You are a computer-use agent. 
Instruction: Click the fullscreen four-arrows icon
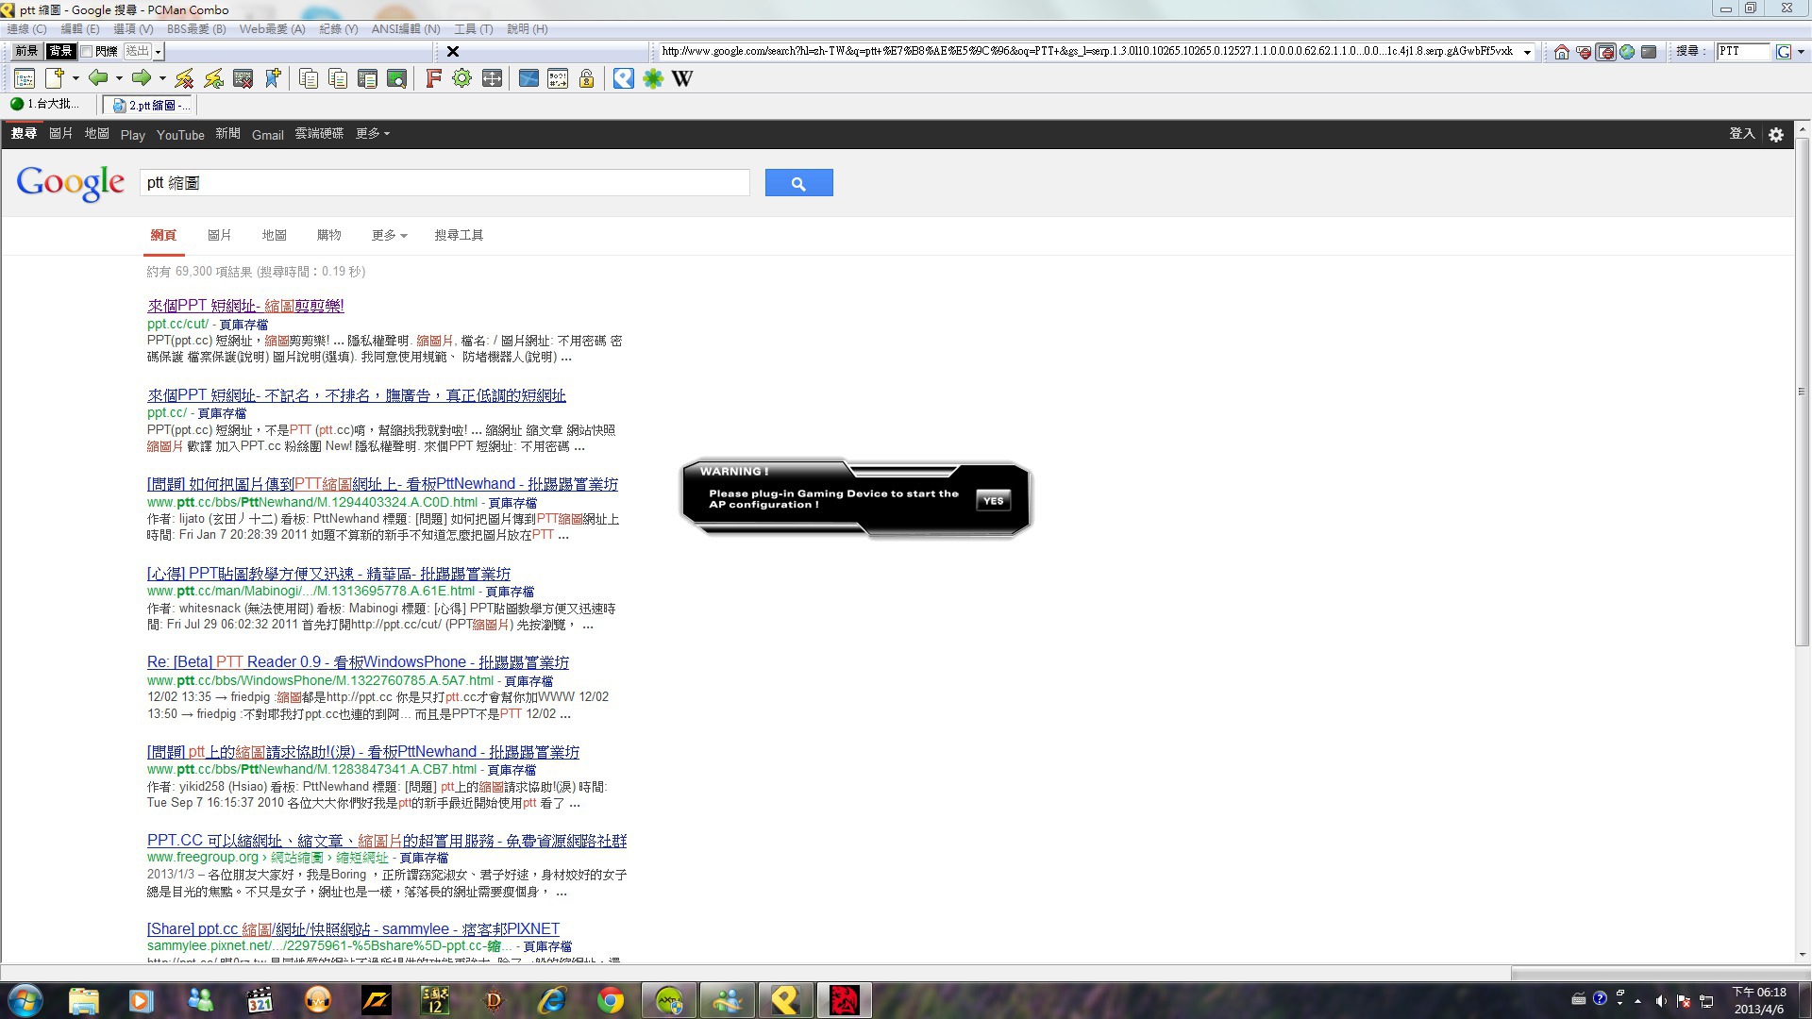click(x=492, y=79)
